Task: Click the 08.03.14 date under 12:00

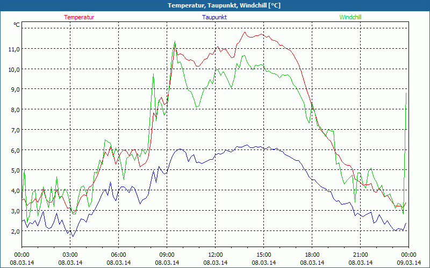Action: point(216,263)
